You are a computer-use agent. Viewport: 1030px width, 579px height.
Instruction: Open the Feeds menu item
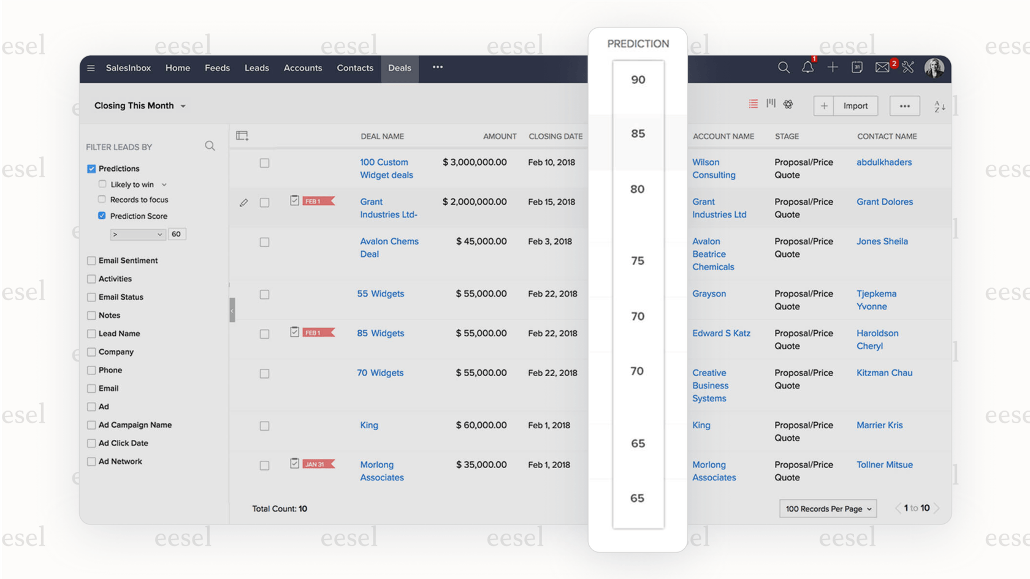click(217, 68)
